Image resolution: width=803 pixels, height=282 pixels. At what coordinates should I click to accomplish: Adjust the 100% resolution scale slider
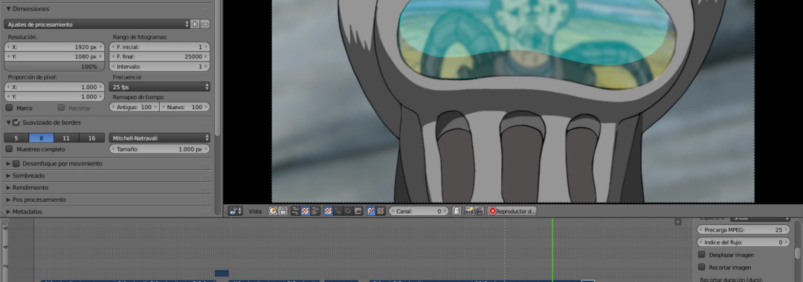[x=54, y=66]
